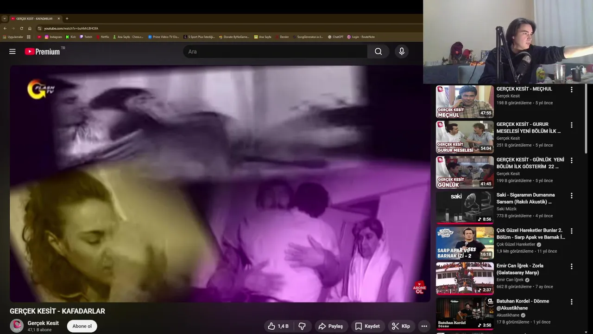The width and height of the screenshot is (593, 334).
Task: Open the Çok Güzel Hareketler channel name
Action: coord(516,244)
